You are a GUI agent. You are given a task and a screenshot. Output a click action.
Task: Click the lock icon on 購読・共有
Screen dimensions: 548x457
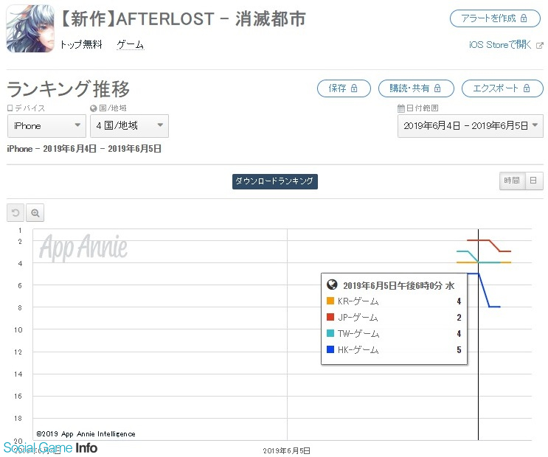(x=437, y=88)
